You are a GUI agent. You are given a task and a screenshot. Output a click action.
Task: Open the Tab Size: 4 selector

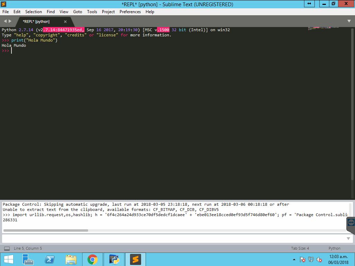click(x=300, y=248)
